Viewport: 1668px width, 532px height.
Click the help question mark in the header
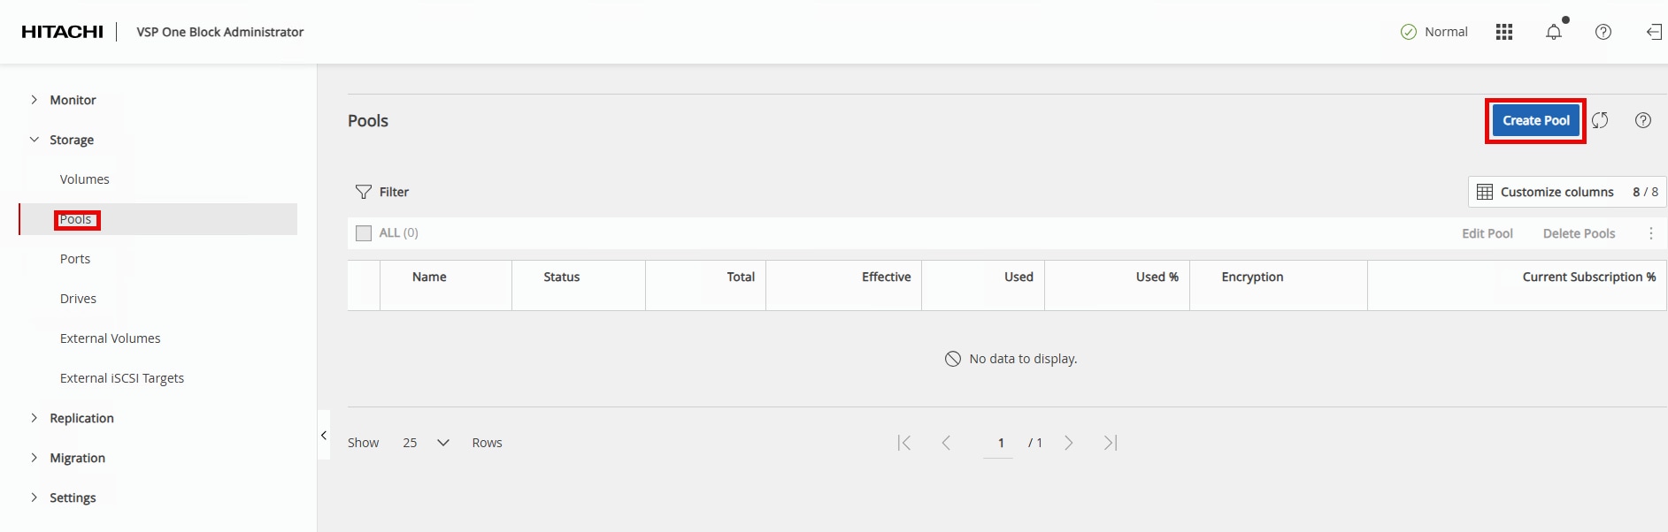click(x=1603, y=32)
